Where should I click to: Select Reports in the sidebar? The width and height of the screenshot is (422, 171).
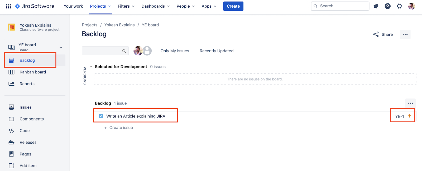click(27, 84)
